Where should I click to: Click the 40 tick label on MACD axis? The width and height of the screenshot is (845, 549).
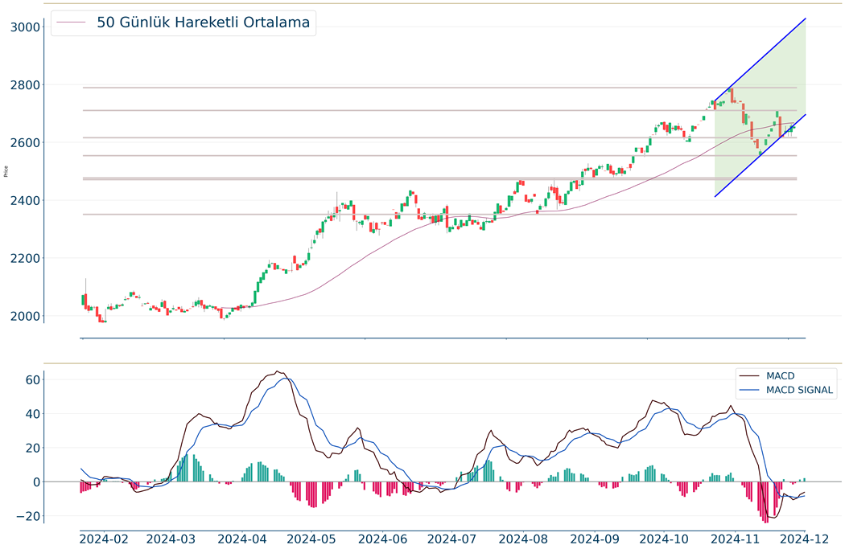point(31,414)
